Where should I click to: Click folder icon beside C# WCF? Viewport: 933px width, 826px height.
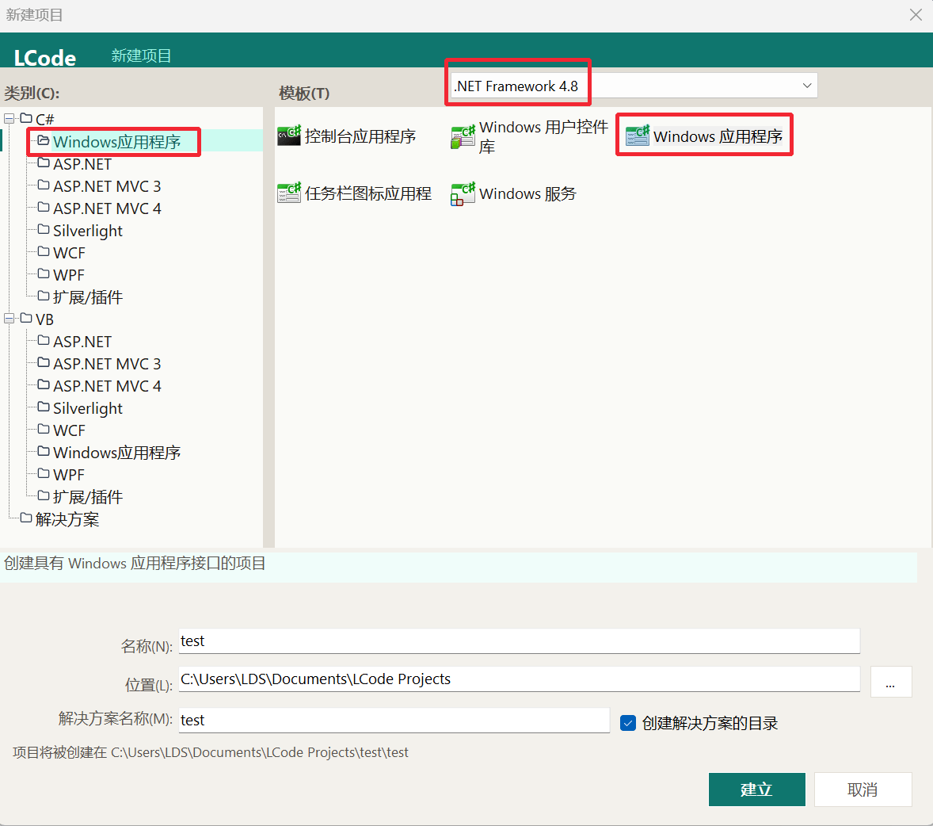(44, 251)
